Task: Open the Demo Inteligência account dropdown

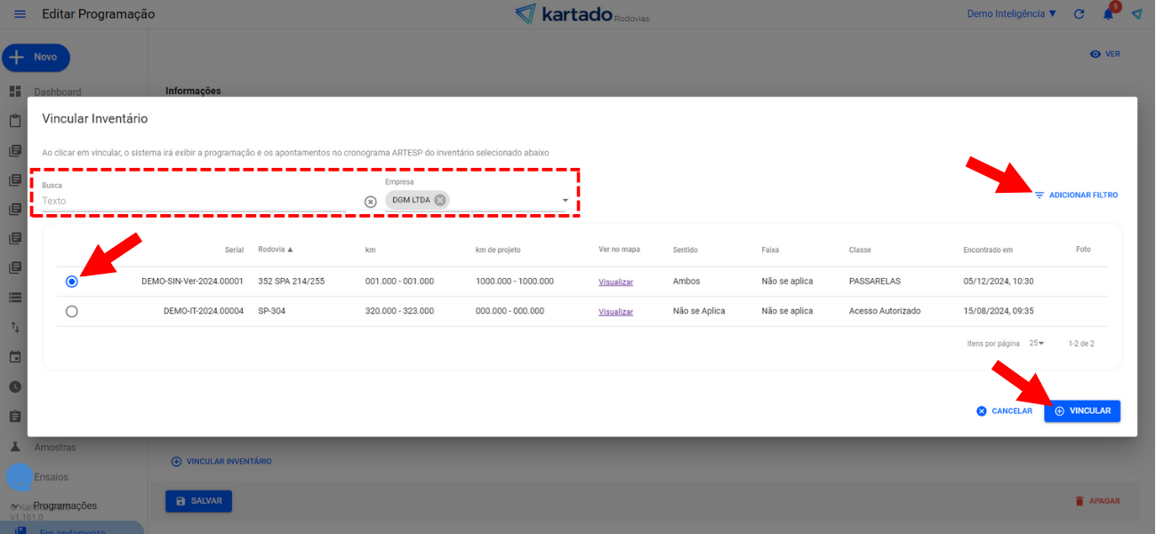Action: click(x=1011, y=14)
